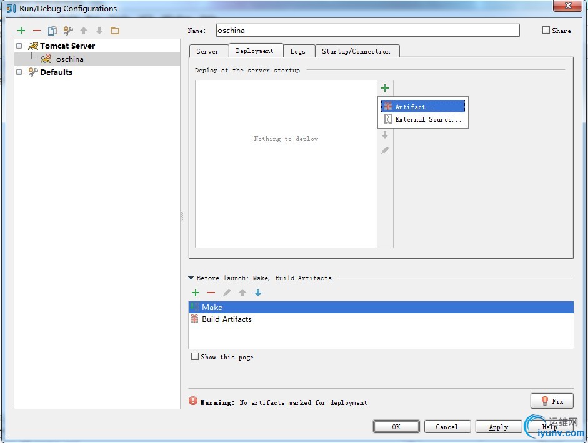The image size is (588, 443).
Task: Click the OK button
Action: [x=396, y=427]
